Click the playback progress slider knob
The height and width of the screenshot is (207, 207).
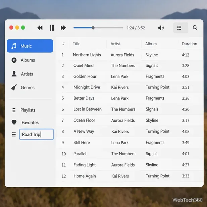[x=93, y=28]
